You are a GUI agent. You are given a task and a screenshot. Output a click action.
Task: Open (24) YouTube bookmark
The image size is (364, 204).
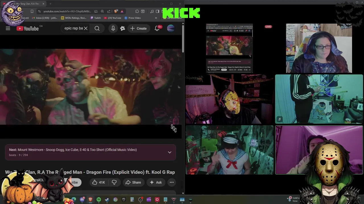[x=113, y=18]
